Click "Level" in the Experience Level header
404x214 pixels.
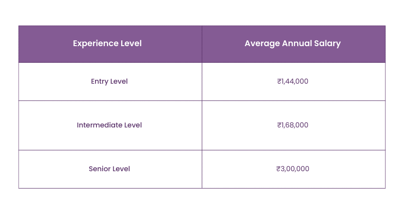tap(131, 43)
